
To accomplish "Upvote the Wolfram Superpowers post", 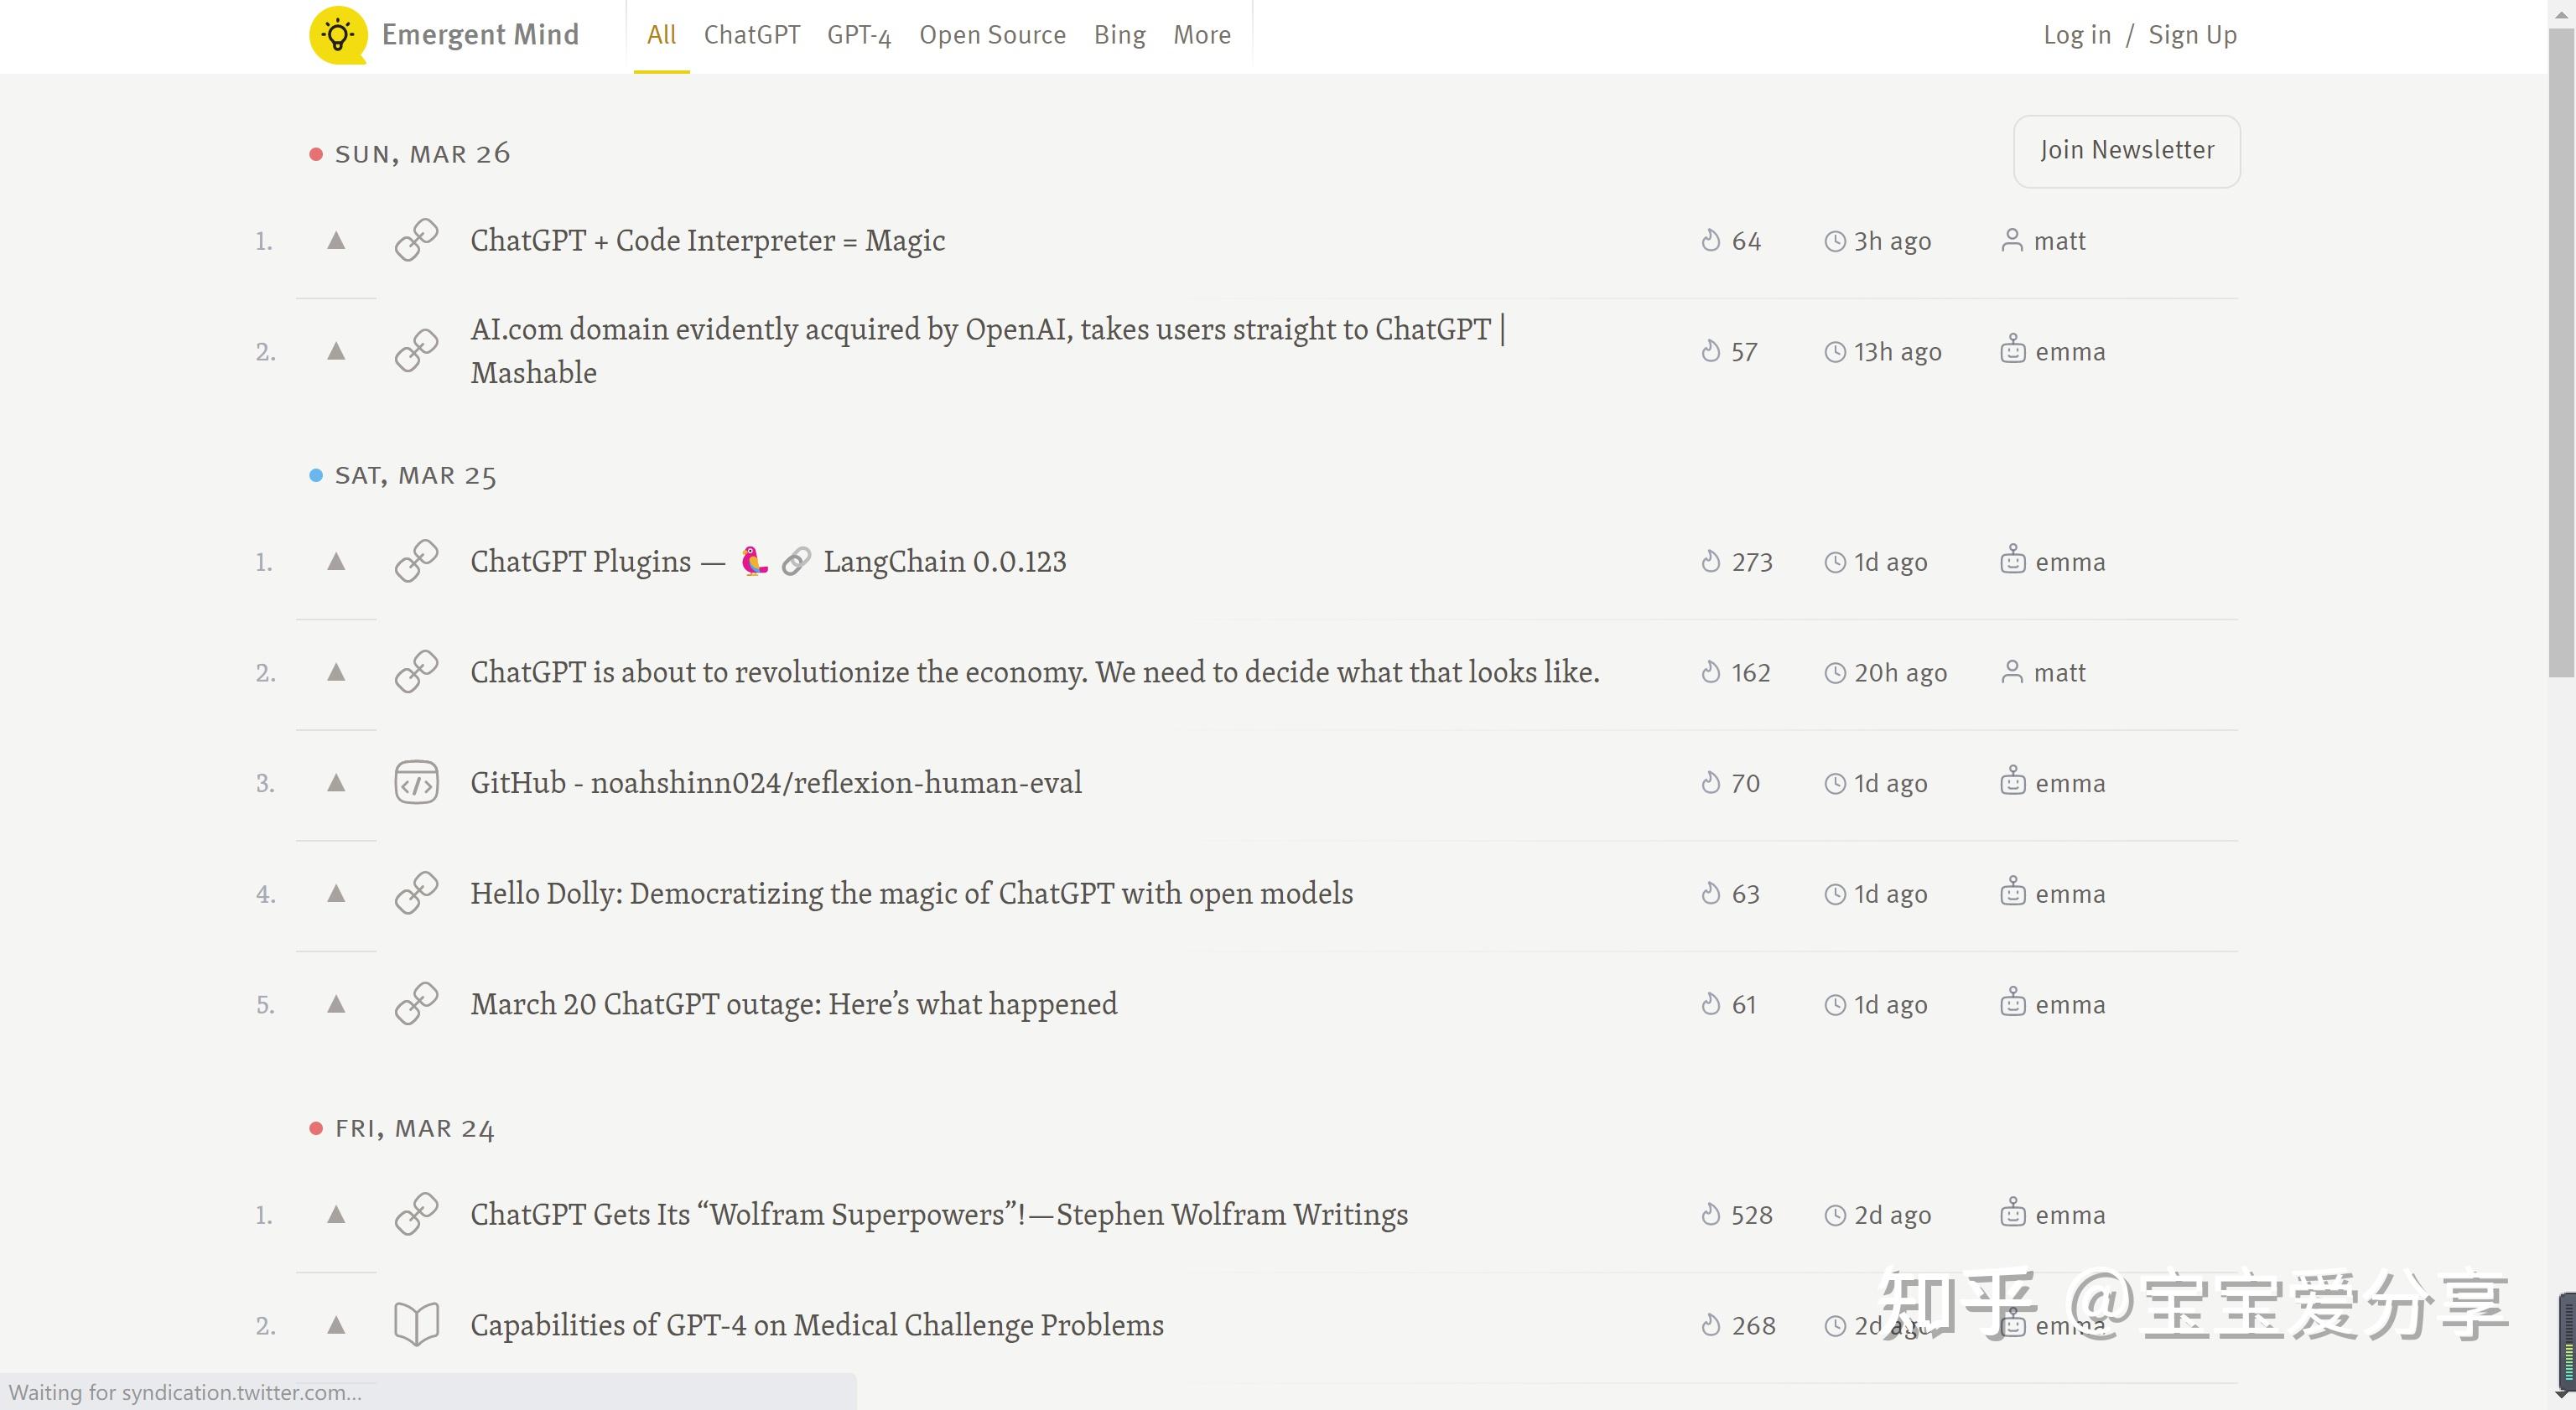I will [x=336, y=1214].
